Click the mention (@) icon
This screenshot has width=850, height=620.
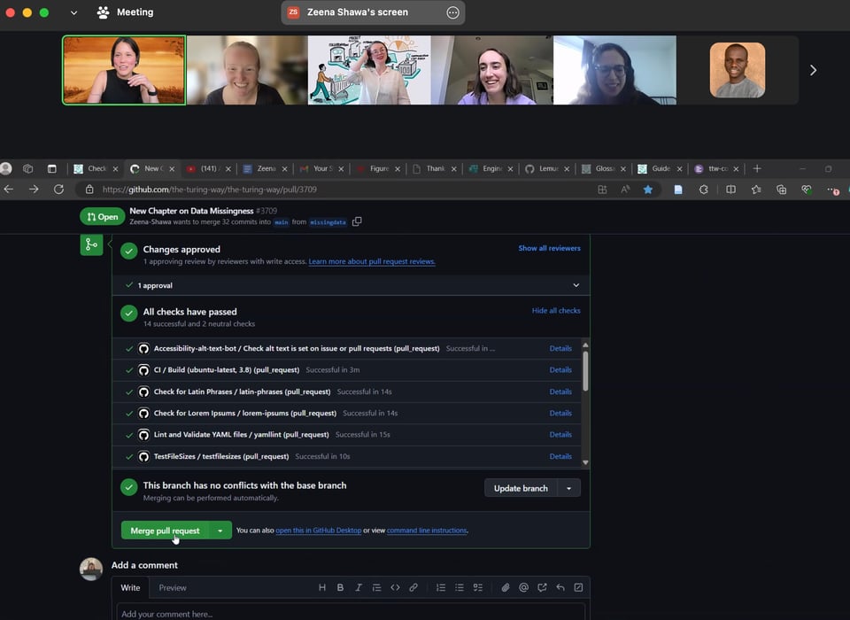(x=524, y=587)
